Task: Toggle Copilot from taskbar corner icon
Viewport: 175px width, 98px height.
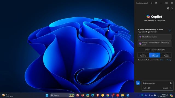Action: pos(171,95)
